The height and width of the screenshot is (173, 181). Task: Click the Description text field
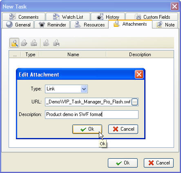coord(92,114)
